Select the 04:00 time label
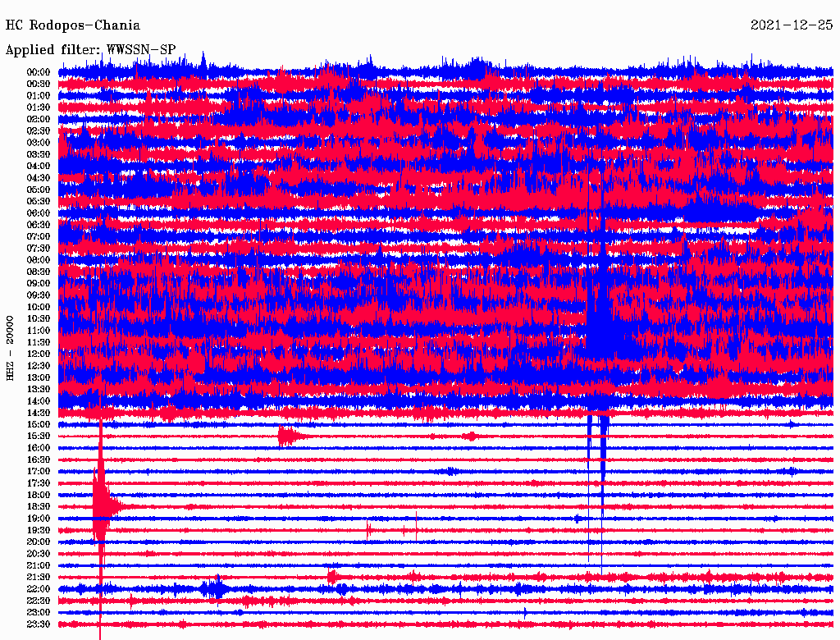Screen dimensions: 840x640 click(39, 167)
